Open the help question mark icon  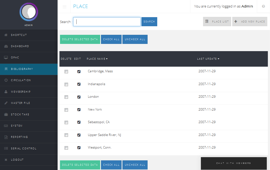point(263,6)
